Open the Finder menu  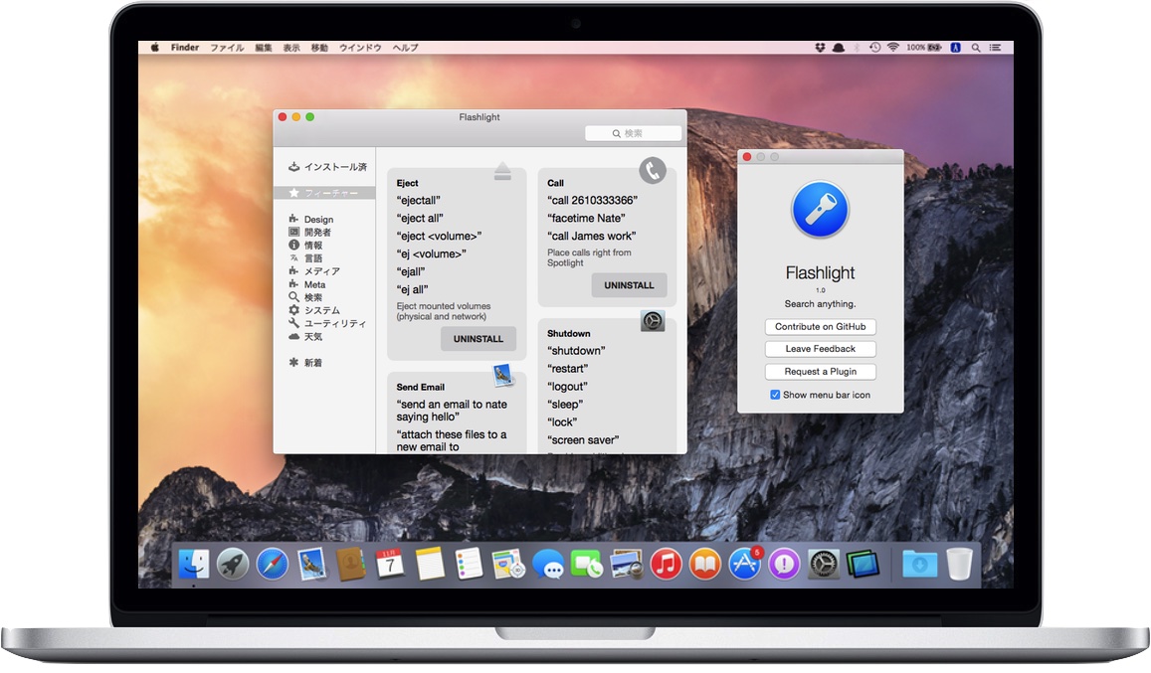tap(185, 48)
